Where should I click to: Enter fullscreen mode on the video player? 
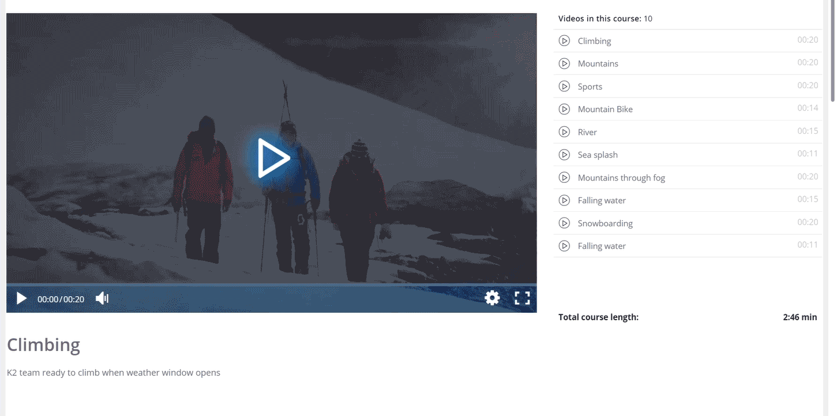tap(522, 298)
